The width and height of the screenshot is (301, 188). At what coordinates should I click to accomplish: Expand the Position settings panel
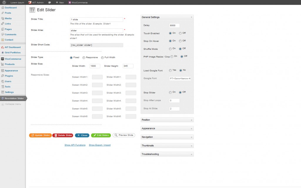click(167, 120)
